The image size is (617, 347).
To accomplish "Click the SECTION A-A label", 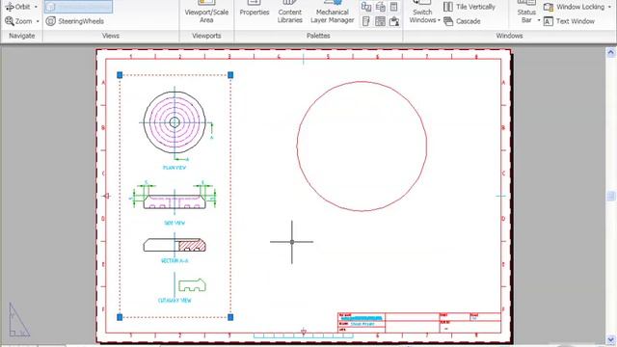I will (x=174, y=261).
